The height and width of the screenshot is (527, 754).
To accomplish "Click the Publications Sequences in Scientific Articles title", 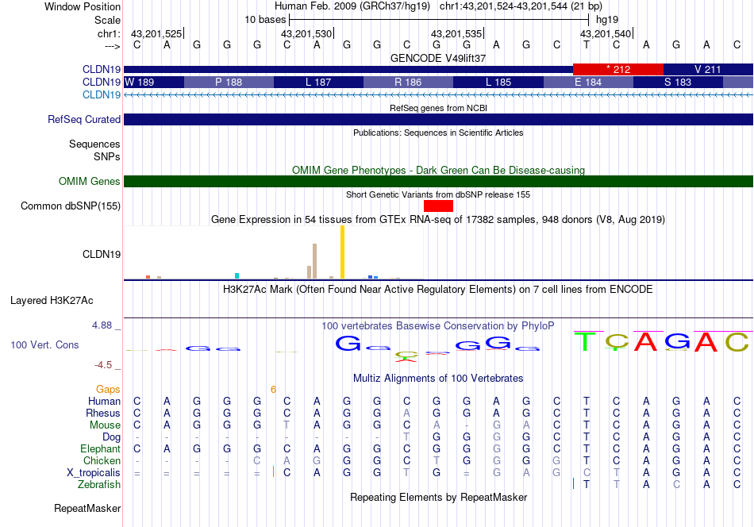I will (438, 133).
